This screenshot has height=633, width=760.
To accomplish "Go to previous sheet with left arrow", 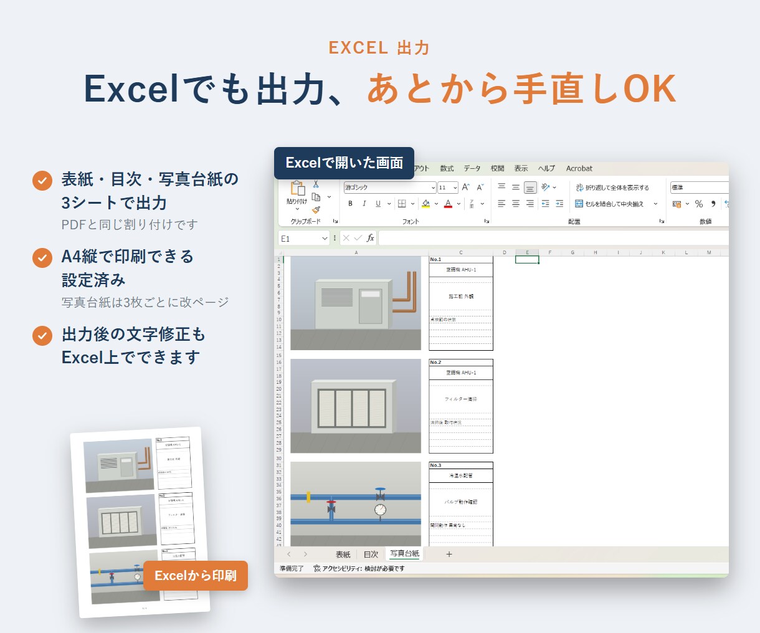I will coord(288,554).
